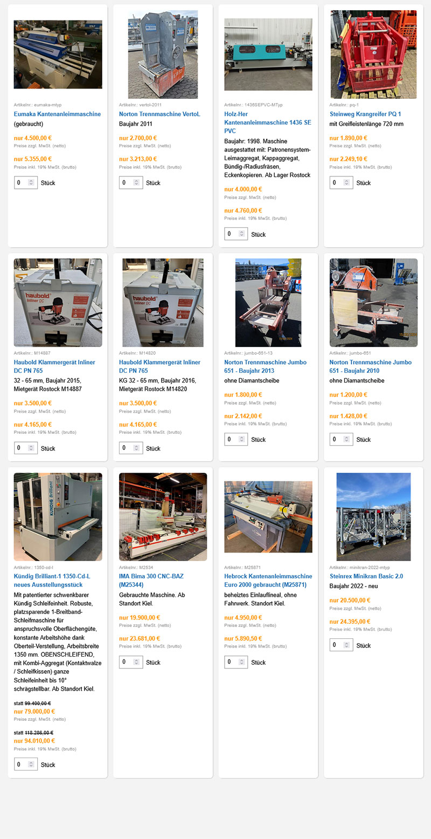
Task: Click quantity field for Kündig Brilliant-1
Action: pyautogui.click(x=26, y=765)
